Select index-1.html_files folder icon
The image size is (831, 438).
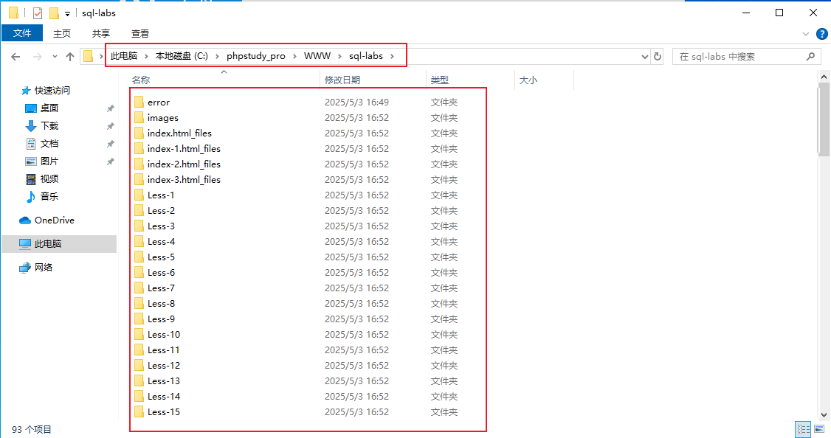click(139, 148)
